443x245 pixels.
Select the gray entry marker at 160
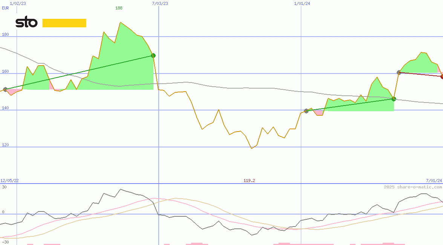coord(399,72)
